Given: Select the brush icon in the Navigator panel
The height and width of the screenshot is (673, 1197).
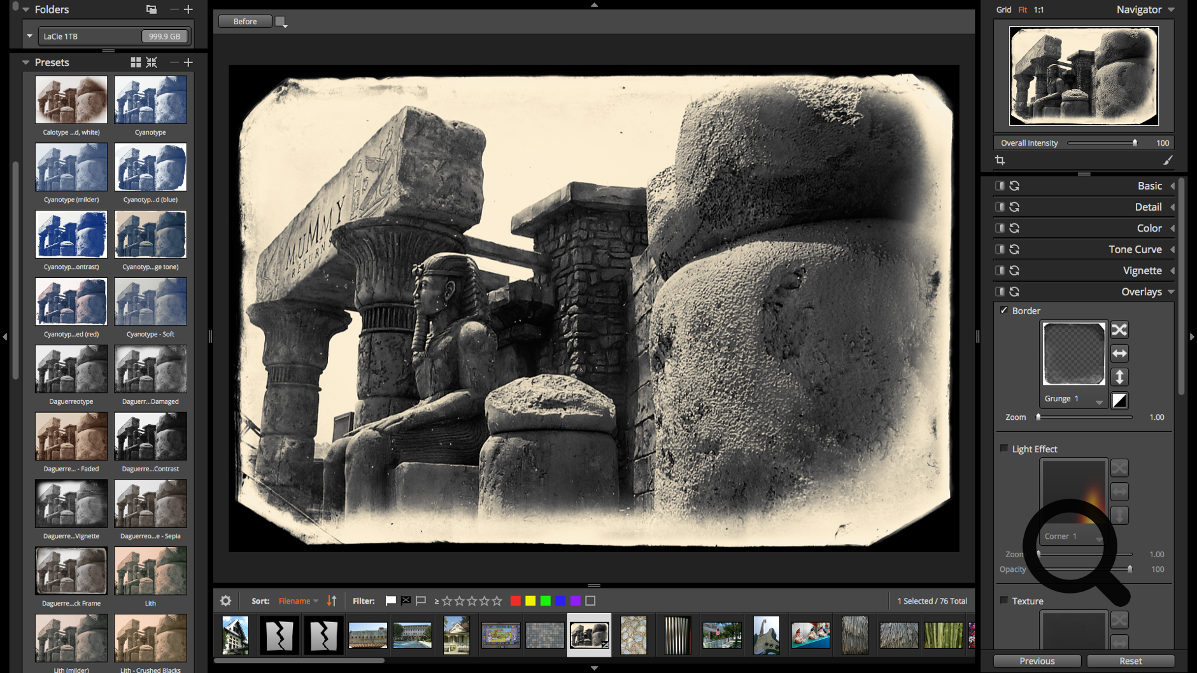Looking at the screenshot, I should 1168,160.
